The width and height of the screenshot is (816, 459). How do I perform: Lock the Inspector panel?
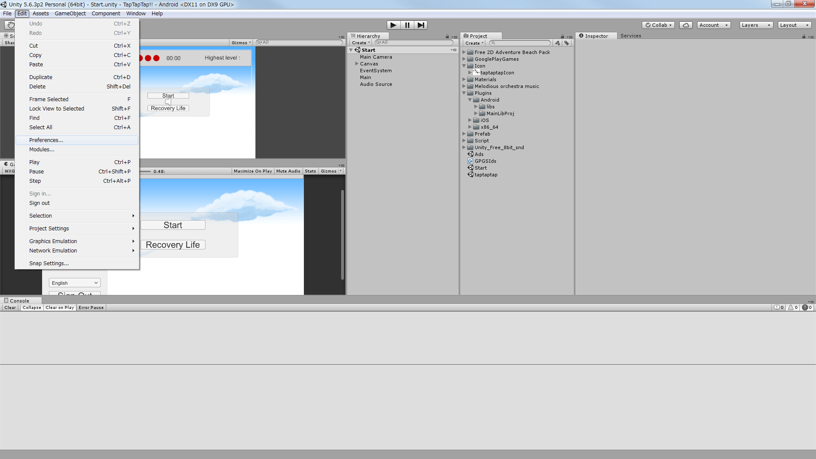[804, 37]
